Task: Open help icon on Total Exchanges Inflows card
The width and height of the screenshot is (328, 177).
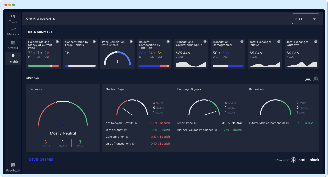Action: click(x=279, y=42)
